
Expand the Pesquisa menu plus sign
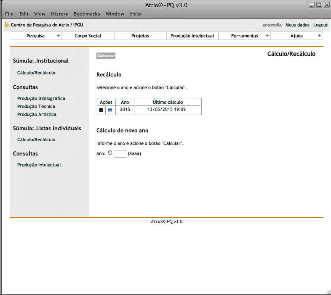pyautogui.click(x=58, y=36)
